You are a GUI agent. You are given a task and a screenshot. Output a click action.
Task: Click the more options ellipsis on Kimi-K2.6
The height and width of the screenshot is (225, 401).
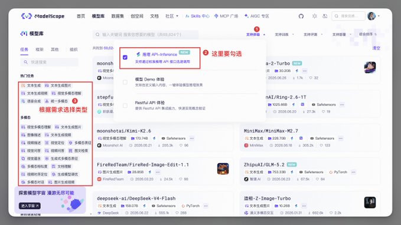click(x=192, y=138)
